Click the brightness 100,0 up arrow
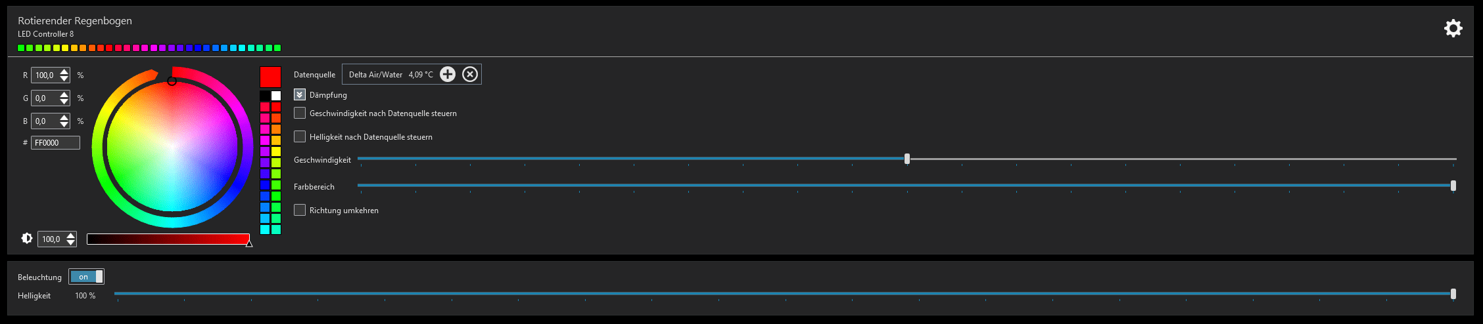 (x=70, y=236)
